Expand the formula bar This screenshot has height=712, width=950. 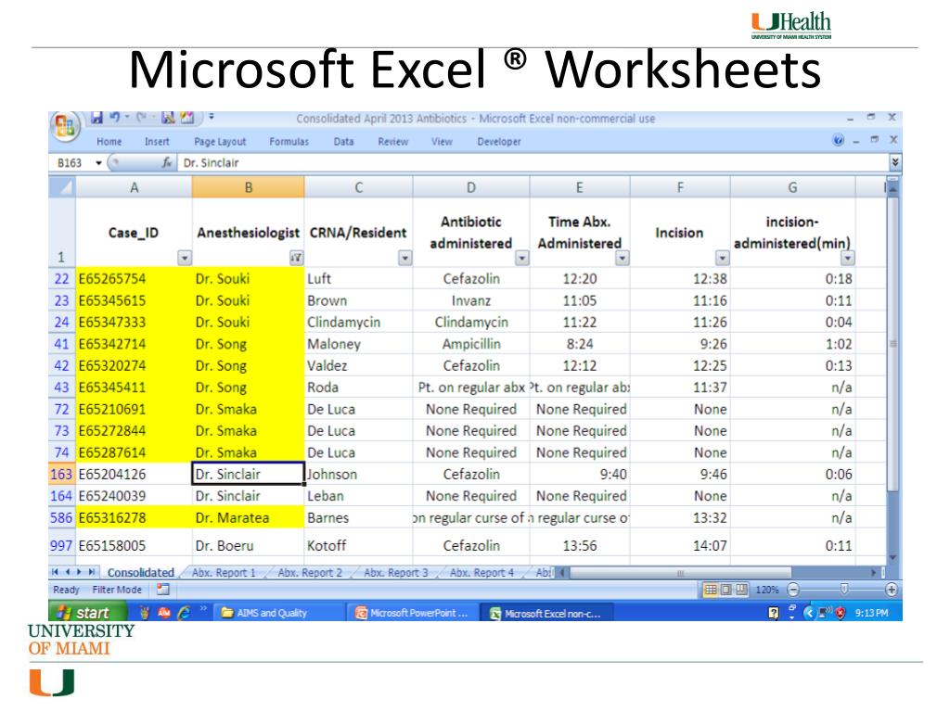tap(895, 162)
